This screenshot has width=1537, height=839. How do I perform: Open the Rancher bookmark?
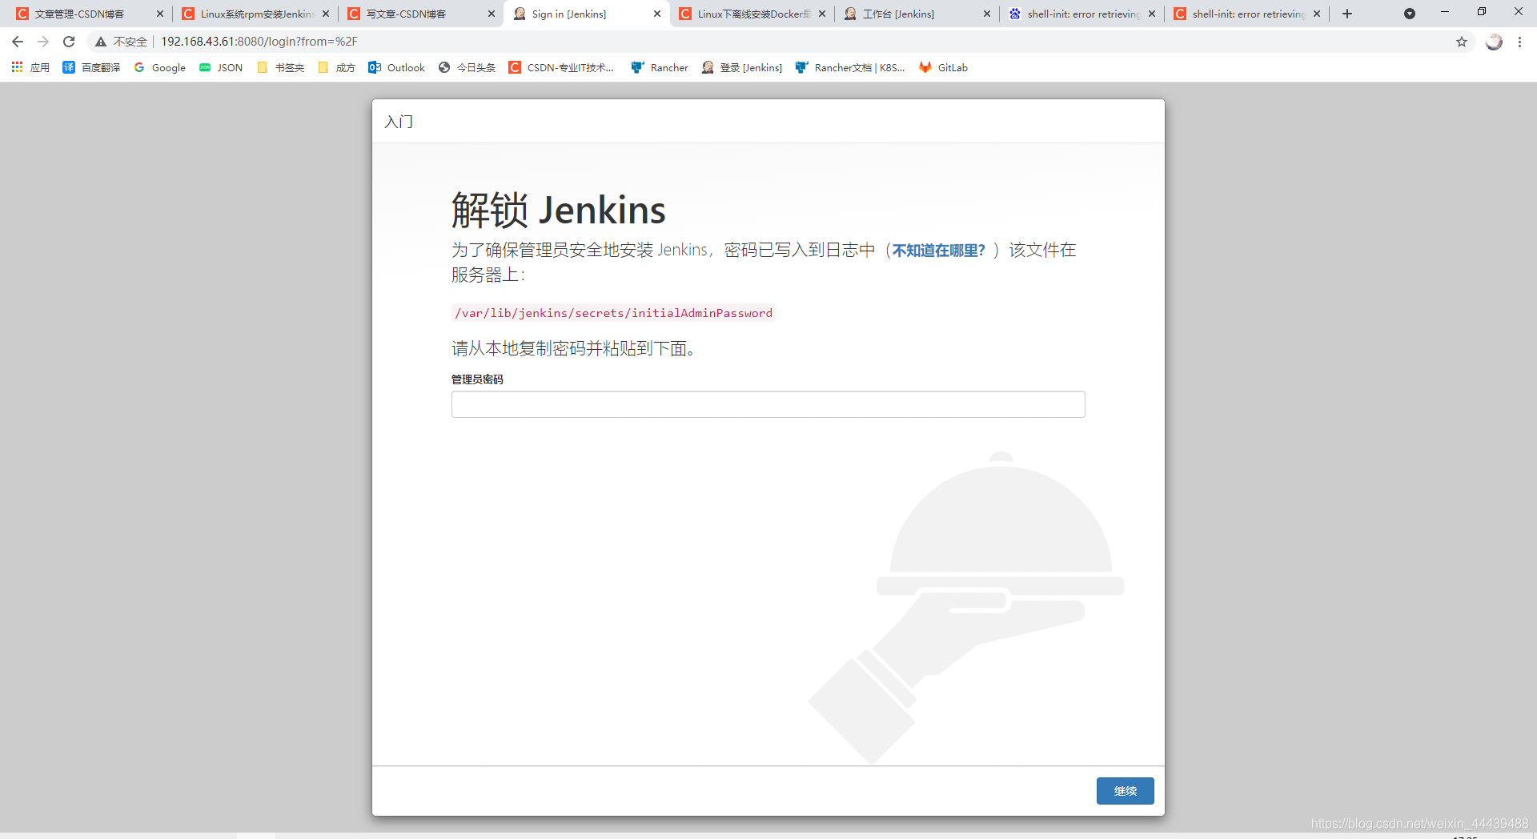pyautogui.click(x=660, y=67)
